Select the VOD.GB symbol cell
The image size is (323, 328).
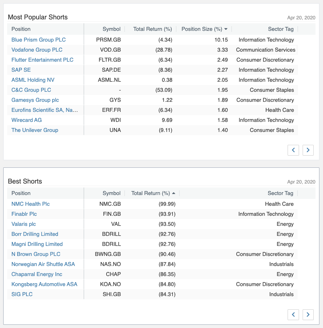pos(110,50)
